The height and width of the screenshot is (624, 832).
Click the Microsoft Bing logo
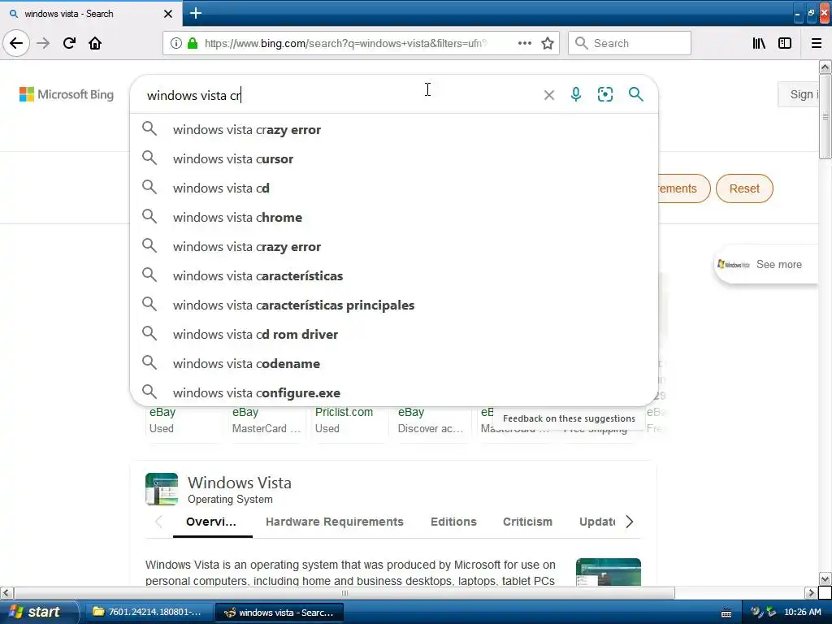(x=67, y=94)
